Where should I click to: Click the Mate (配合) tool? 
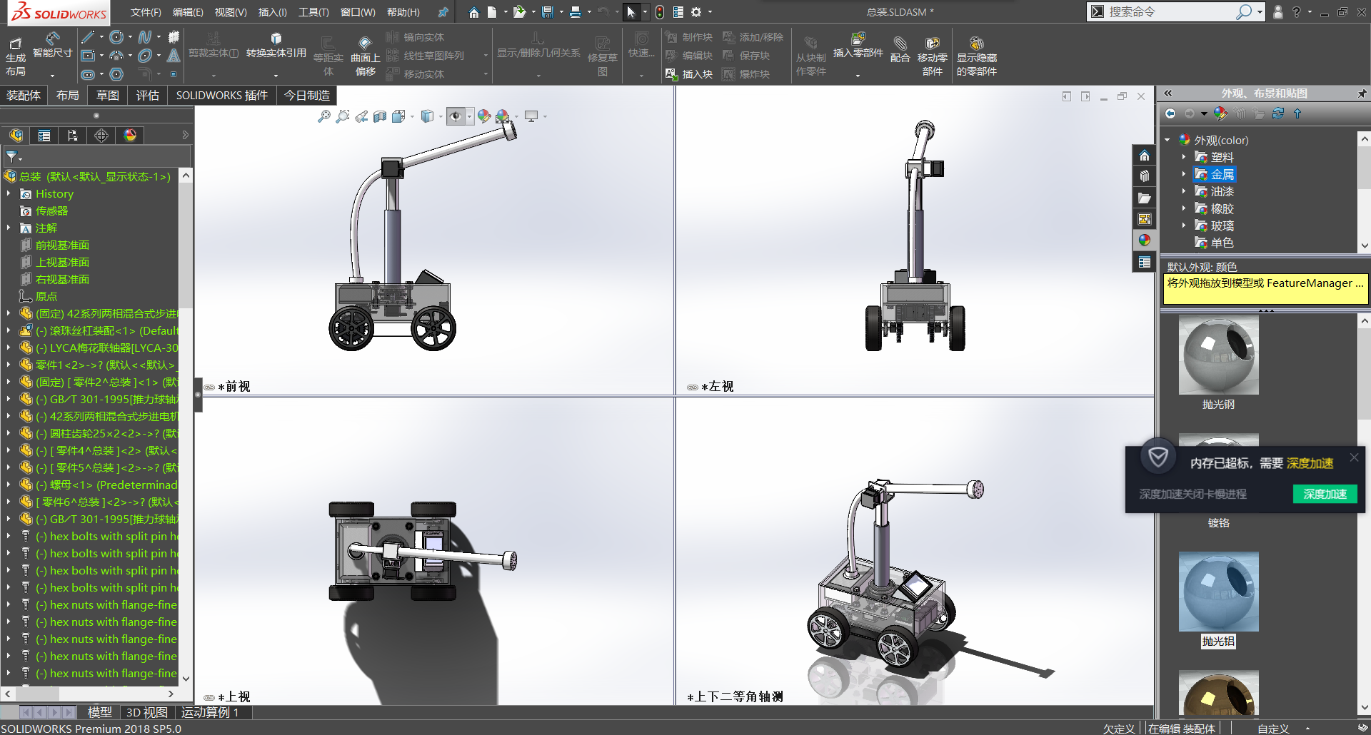pyautogui.click(x=900, y=50)
